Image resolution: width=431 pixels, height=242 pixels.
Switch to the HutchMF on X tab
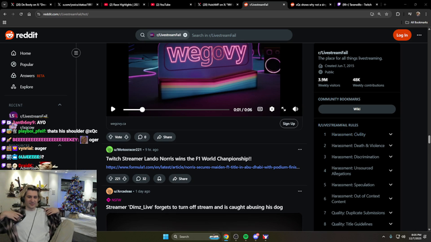(x=218, y=5)
